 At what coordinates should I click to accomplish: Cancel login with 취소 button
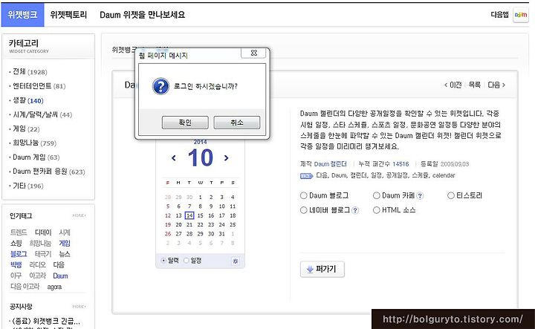237,123
